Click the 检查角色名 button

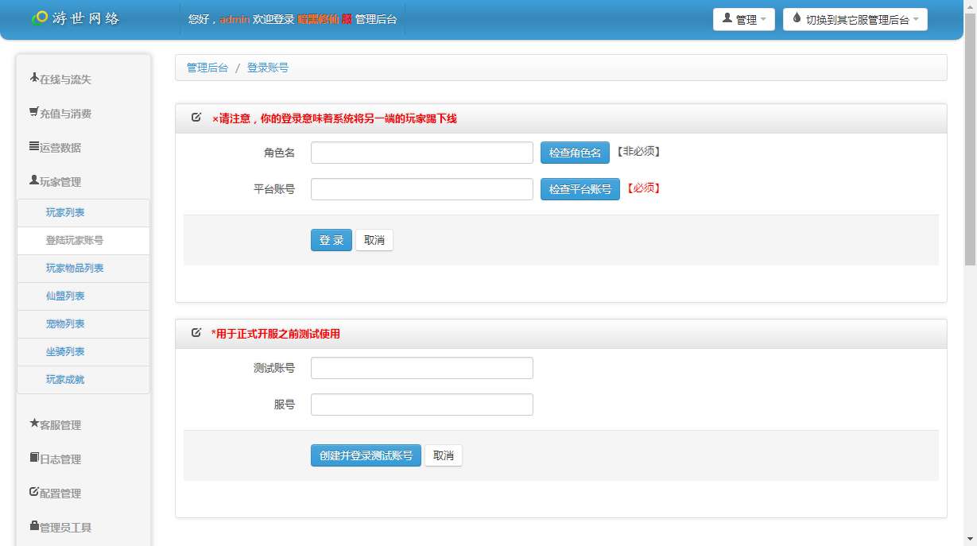tap(574, 153)
